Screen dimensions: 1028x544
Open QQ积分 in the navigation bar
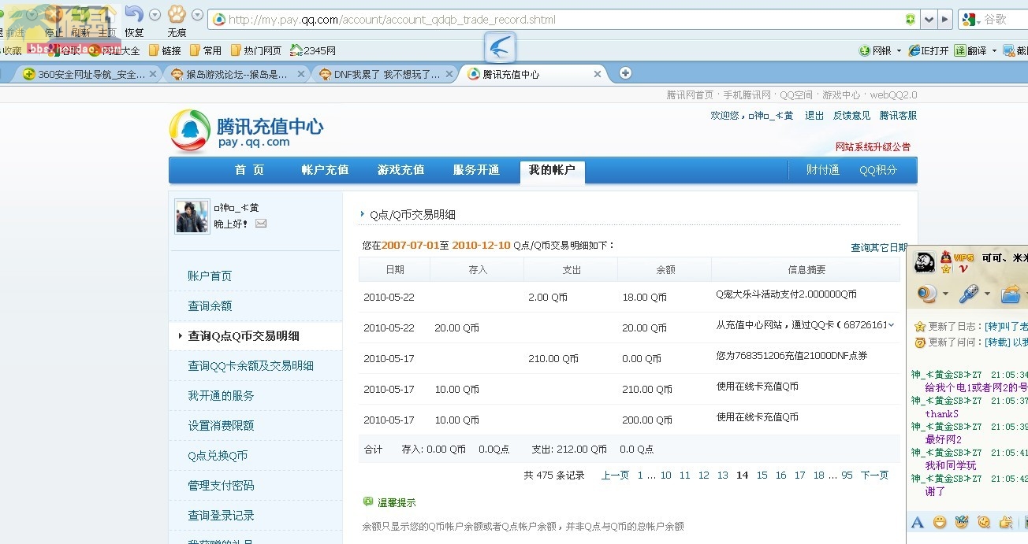(878, 170)
